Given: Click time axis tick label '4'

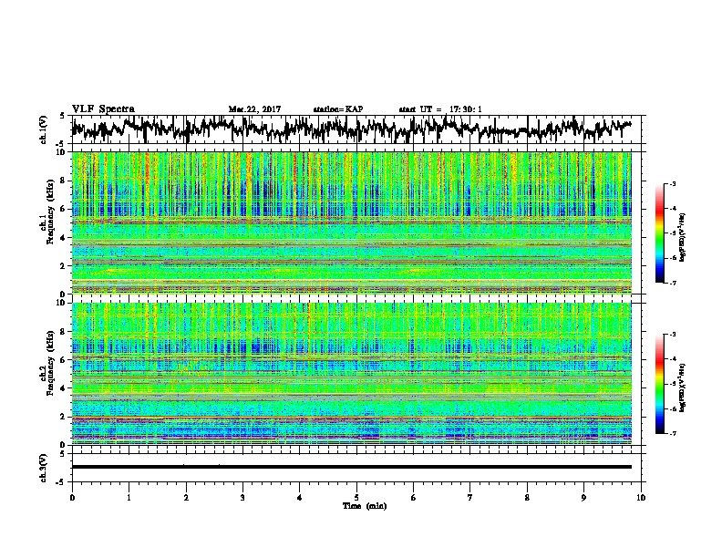Looking at the screenshot, I should pyautogui.click(x=300, y=498).
